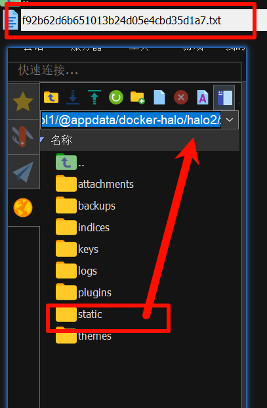Open the macros paper-plane sidebar tab
Screen dimensions: 267x408
(x=23, y=171)
